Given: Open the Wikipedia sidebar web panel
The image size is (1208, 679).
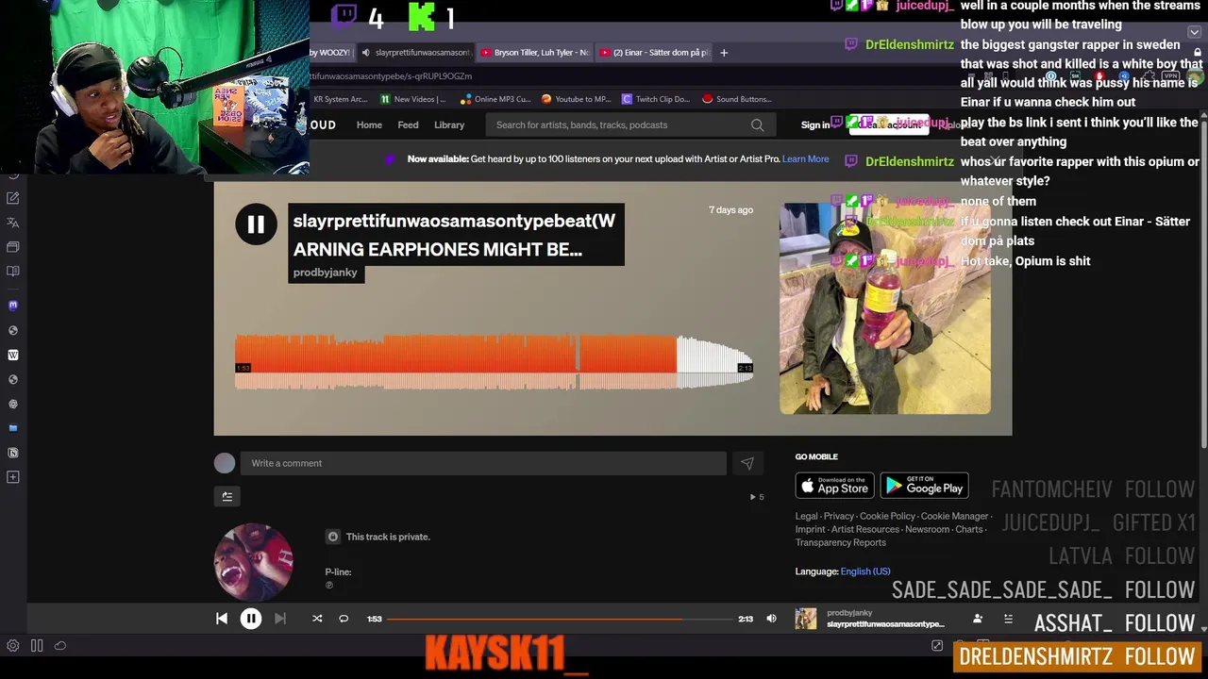Looking at the screenshot, I should coord(13,356).
